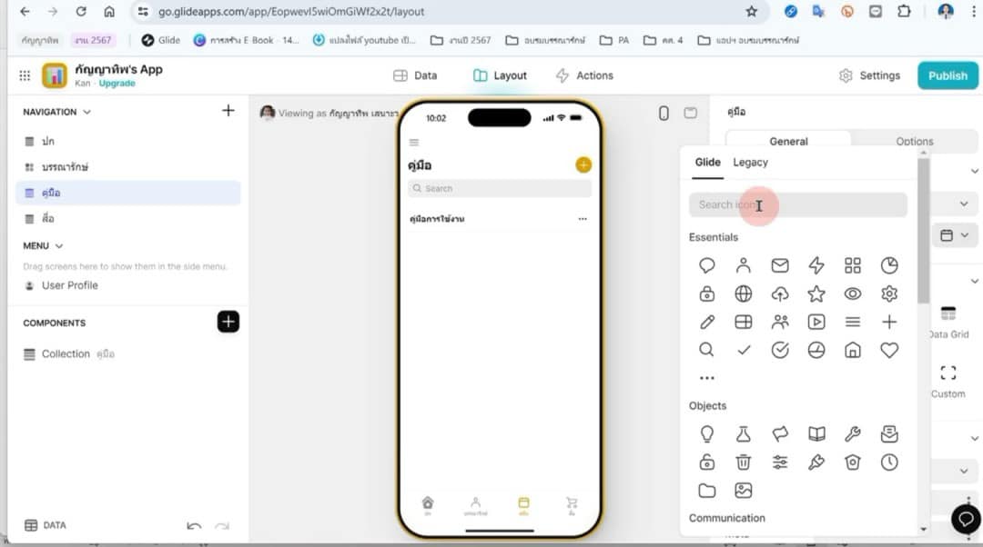Viewport: 983px width, 547px height.
Task: Select the lightning bolt icon in Essentials
Action: click(816, 265)
